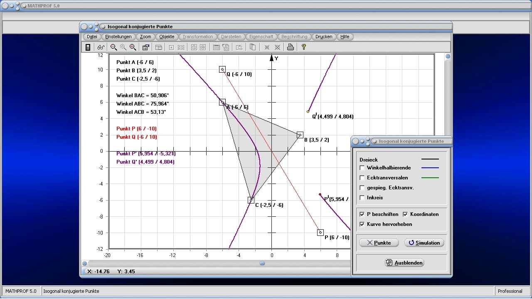Open the Objekte menu

(167, 37)
